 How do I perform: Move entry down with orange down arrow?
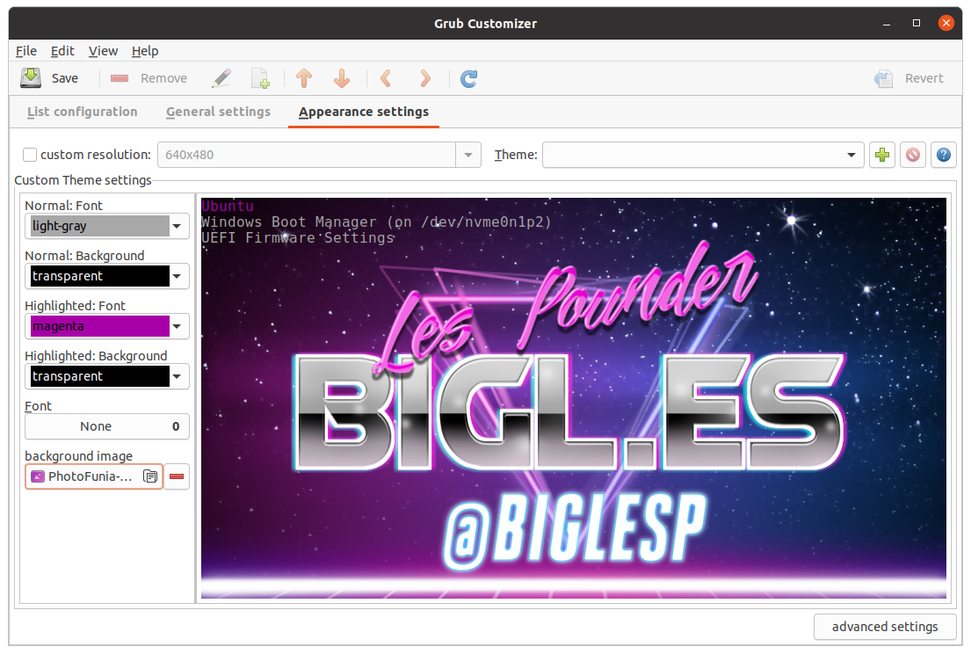(342, 78)
